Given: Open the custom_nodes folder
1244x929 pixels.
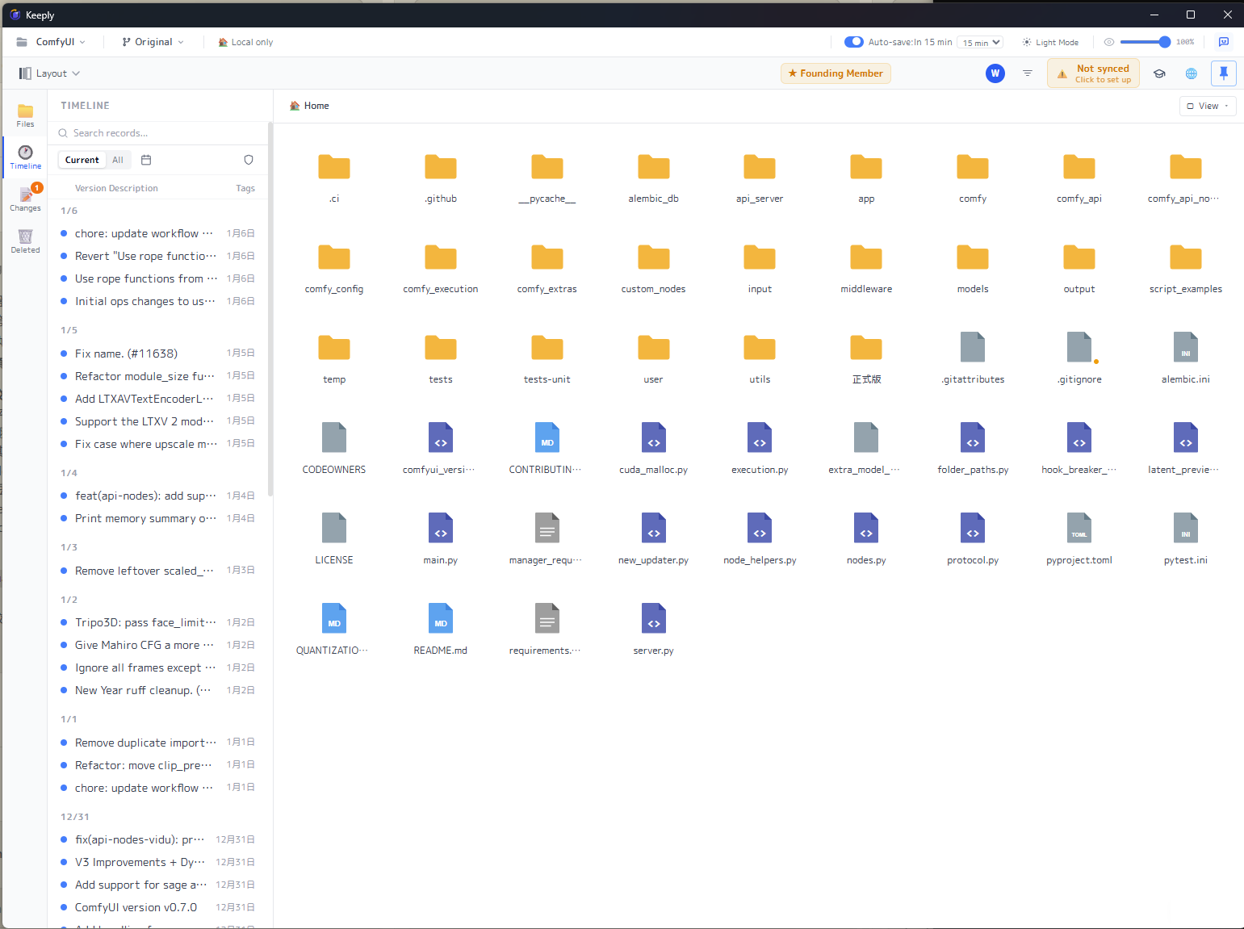Looking at the screenshot, I should click(653, 270).
